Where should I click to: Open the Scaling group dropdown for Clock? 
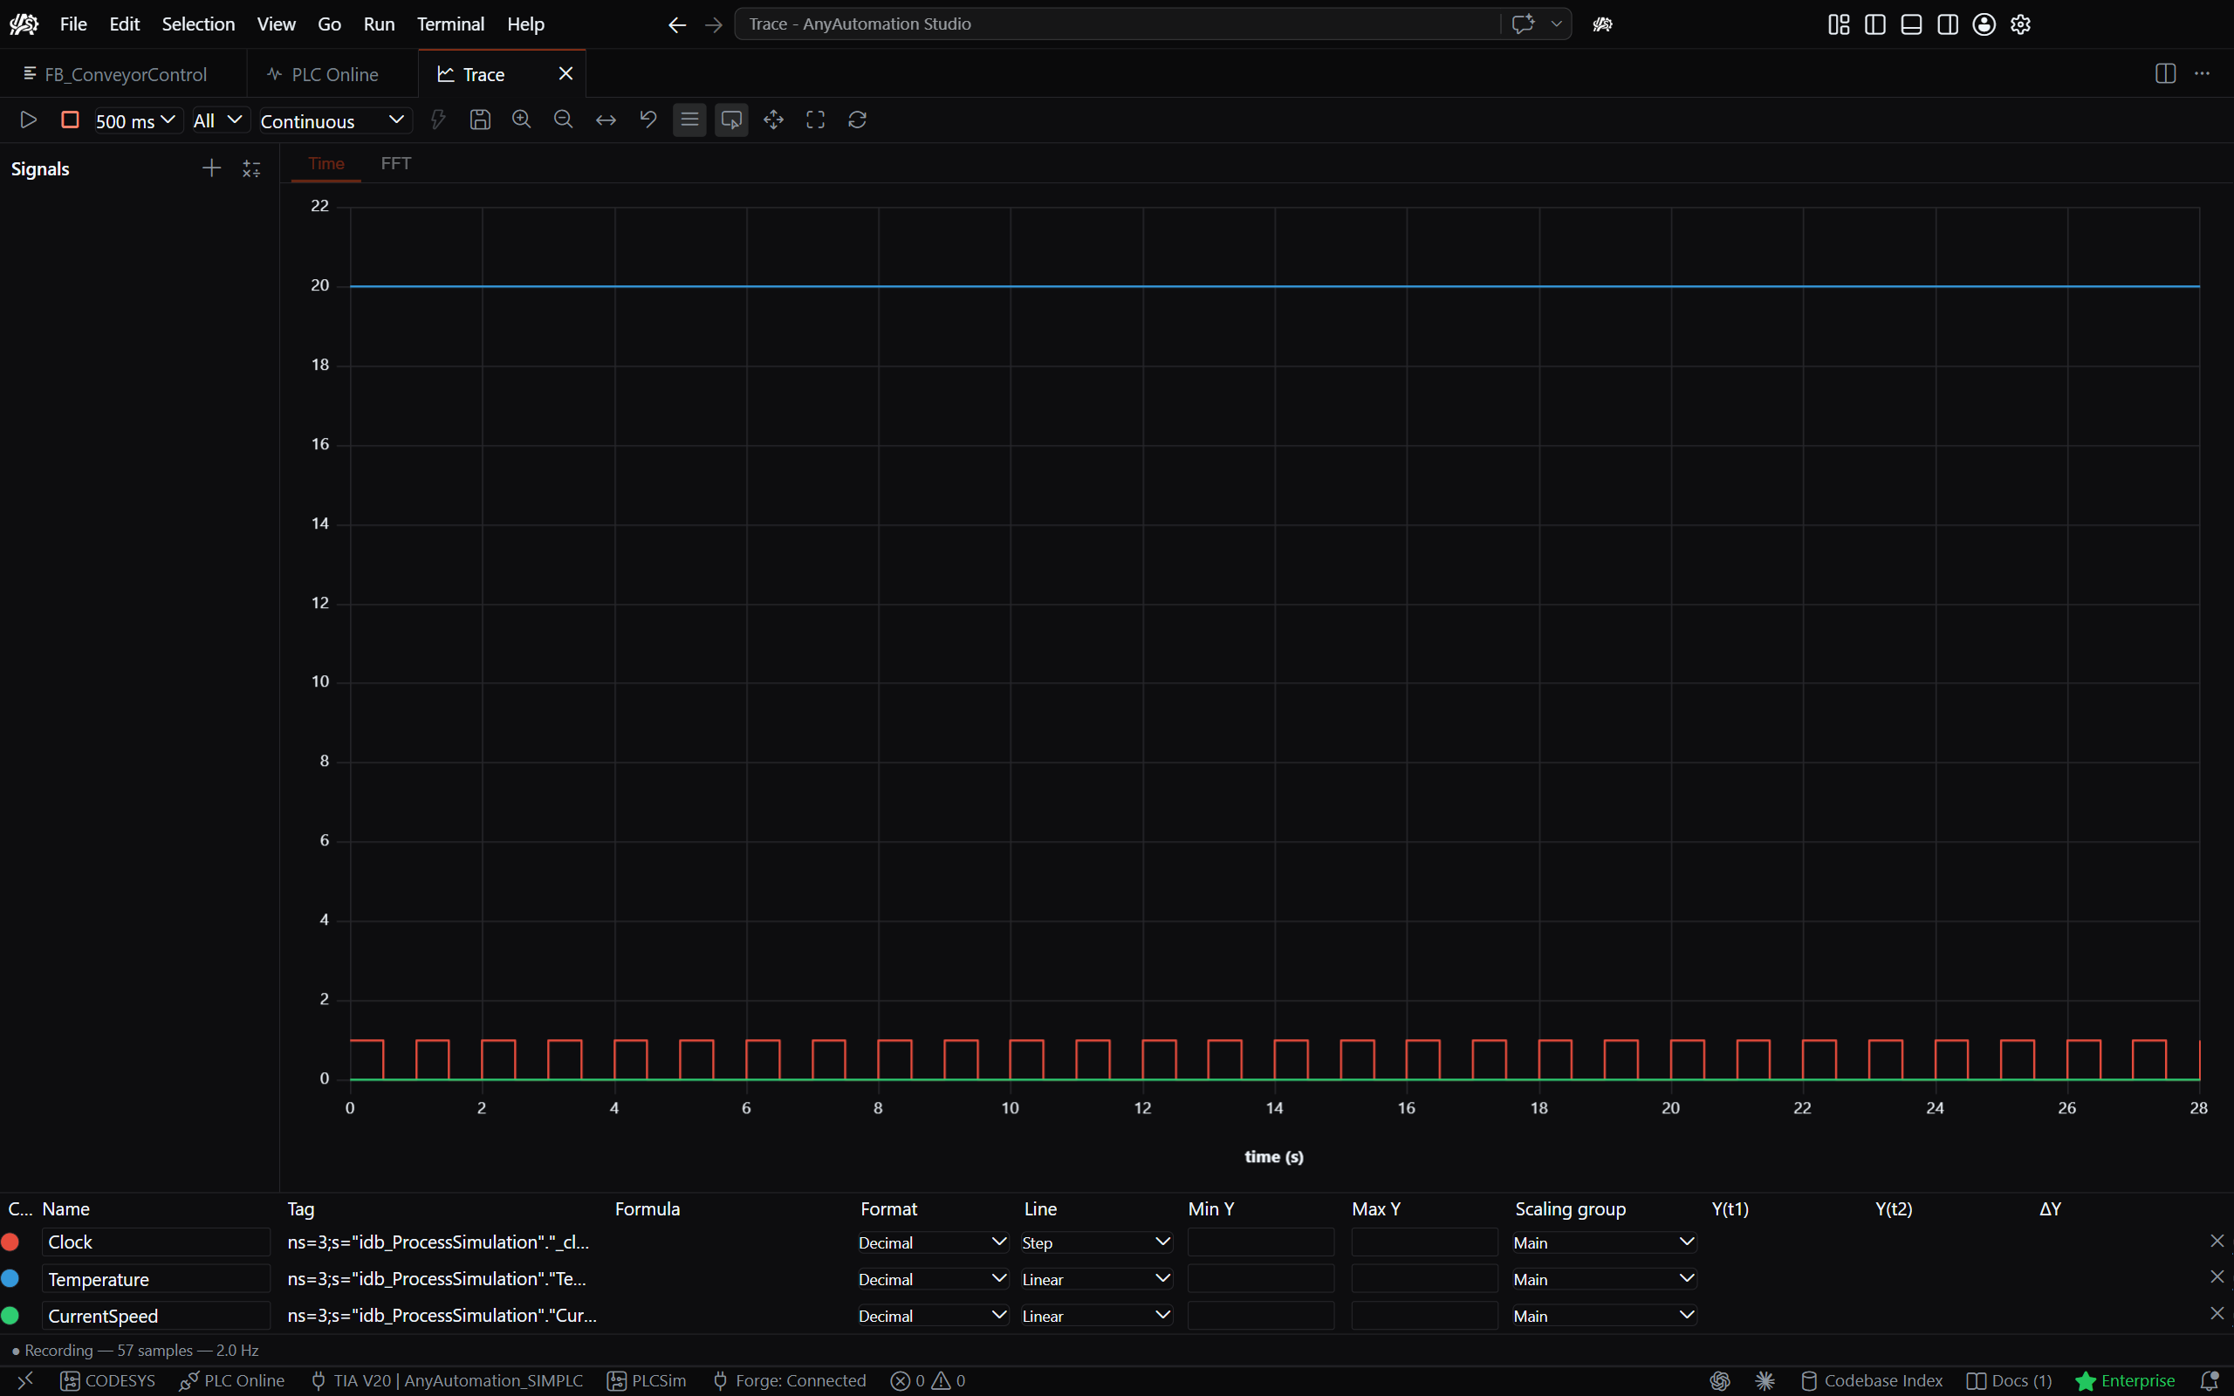(1605, 1242)
